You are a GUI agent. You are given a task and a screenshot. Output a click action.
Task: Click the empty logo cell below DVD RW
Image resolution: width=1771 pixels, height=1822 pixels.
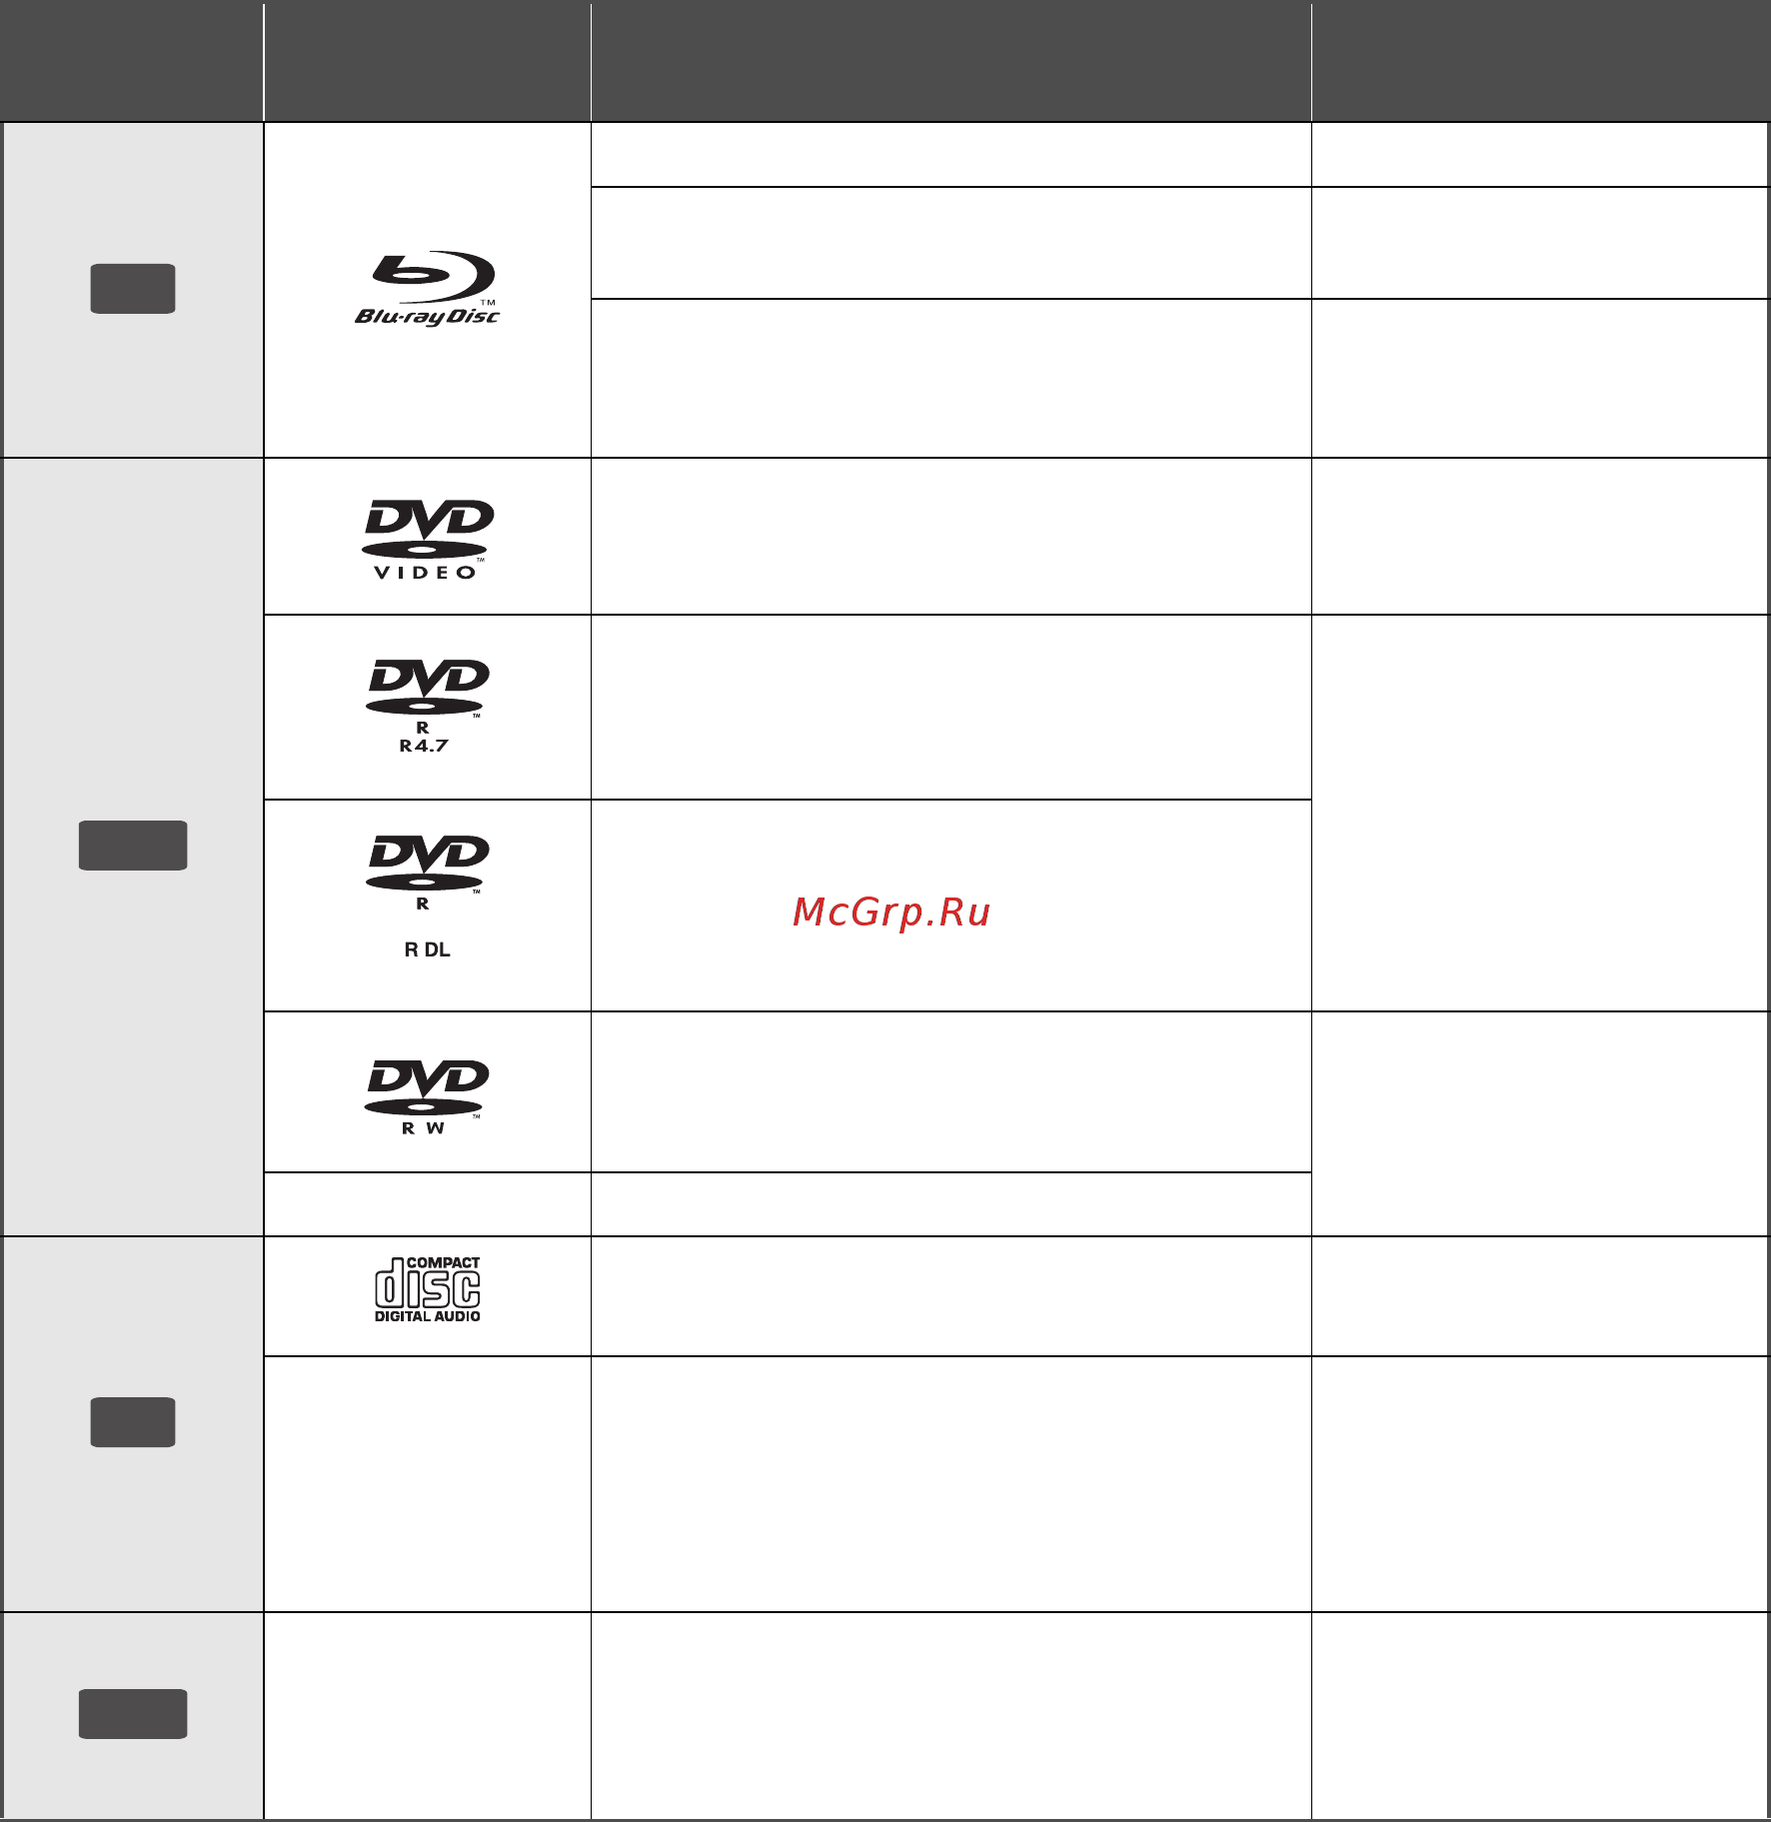pos(427,1204)
